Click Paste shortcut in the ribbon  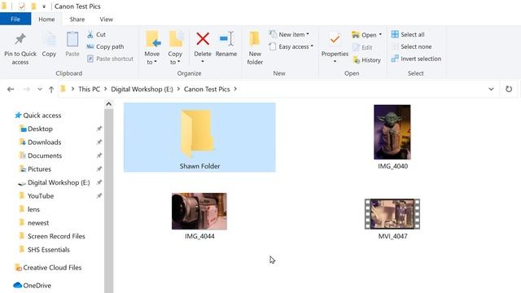point(110,59)
